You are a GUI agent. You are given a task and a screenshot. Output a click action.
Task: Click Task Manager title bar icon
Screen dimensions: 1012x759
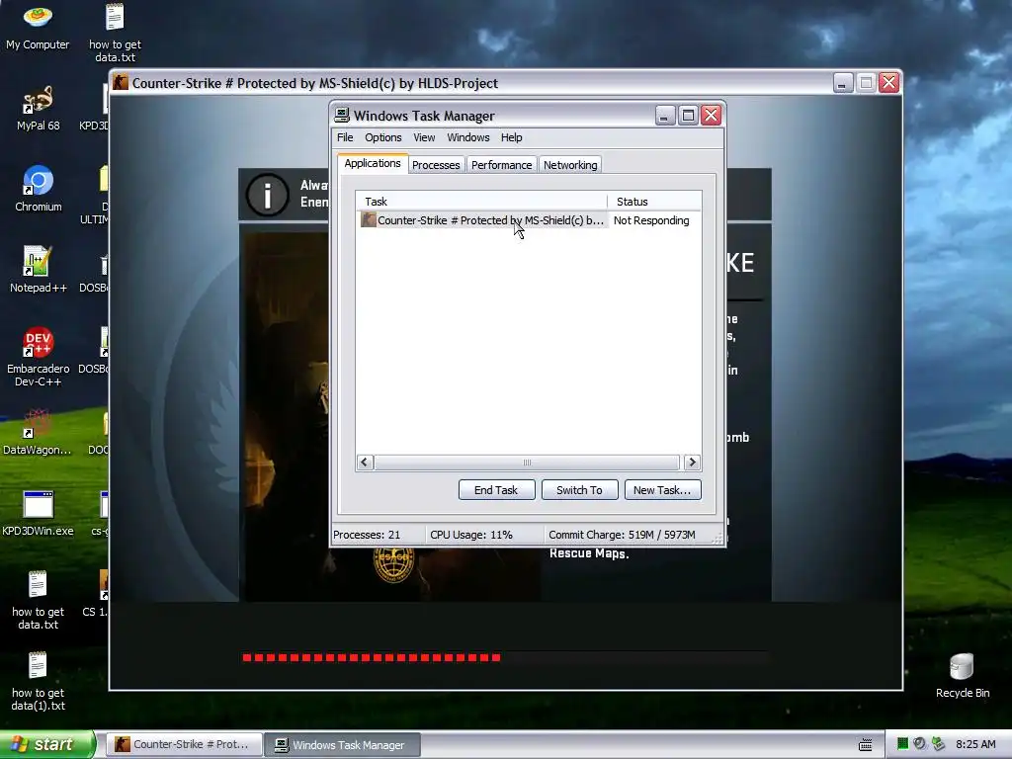341,116
